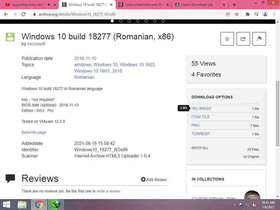Select the second carousel dot
The image size is (280, 210).
pos(121,21)
